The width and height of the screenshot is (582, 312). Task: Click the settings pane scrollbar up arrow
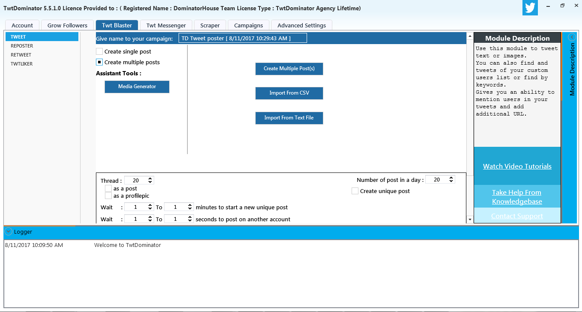pos(470,36)
